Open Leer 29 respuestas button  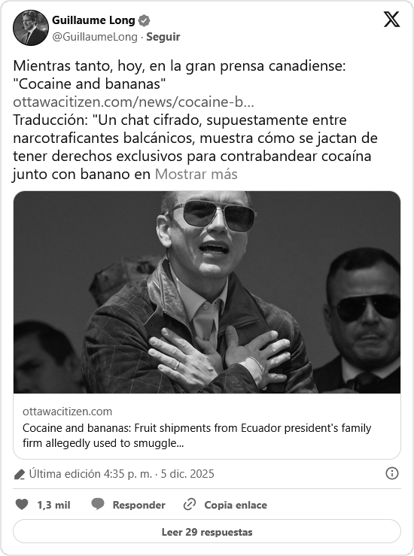click(x=207, y=531)
